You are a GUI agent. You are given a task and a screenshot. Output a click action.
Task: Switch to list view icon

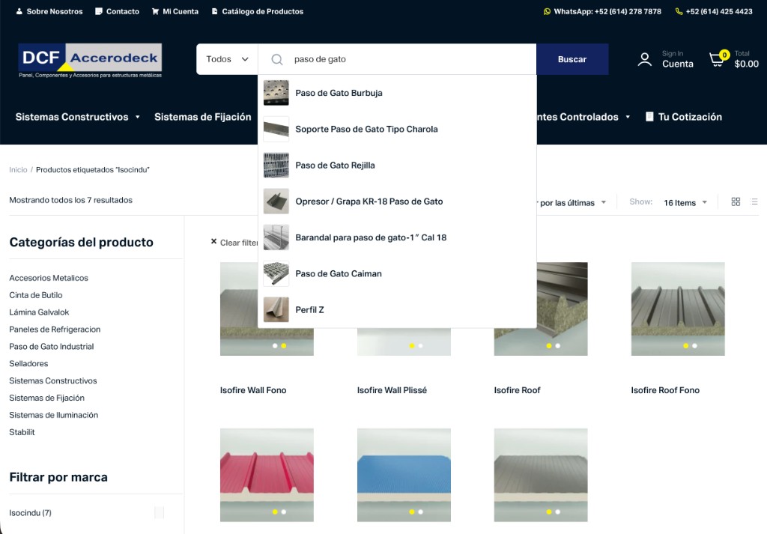tap(754, 201)
